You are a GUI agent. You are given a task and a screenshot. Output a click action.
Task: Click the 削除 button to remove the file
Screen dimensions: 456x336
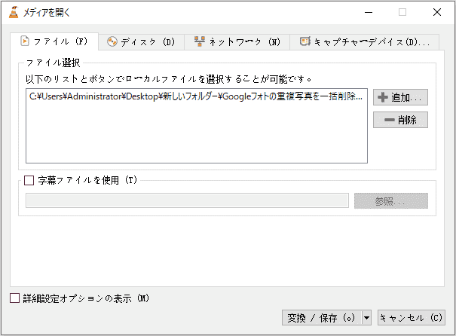pyautogui.click(x=400, y=120)
